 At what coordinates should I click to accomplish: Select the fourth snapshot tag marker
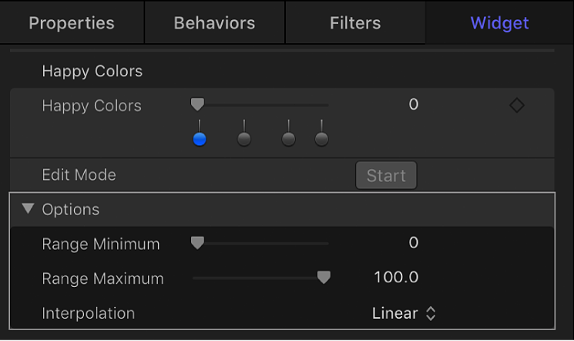322,139
